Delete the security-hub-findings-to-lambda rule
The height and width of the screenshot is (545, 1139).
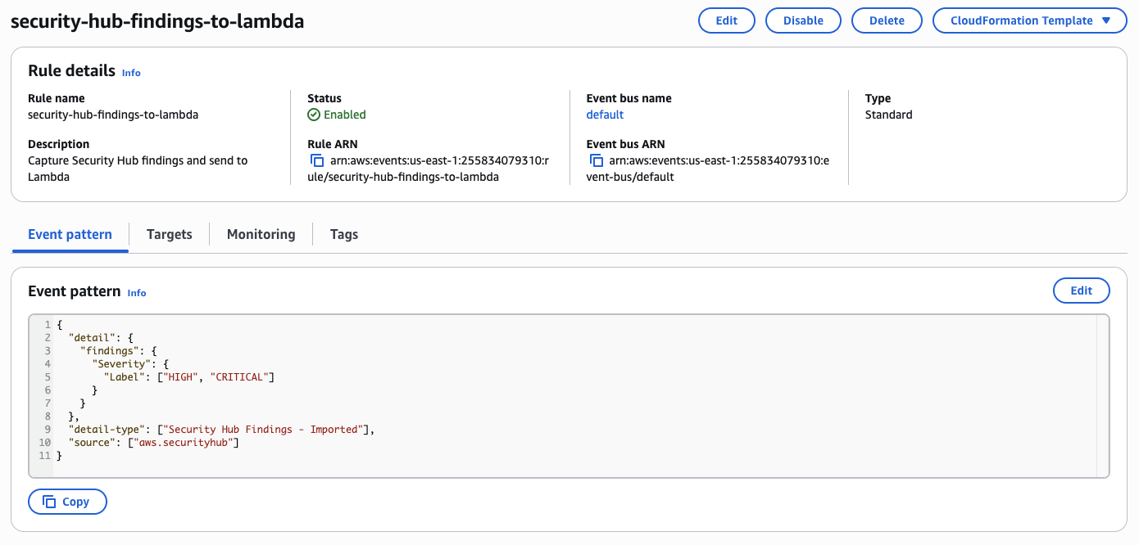(x=887, y=20)
